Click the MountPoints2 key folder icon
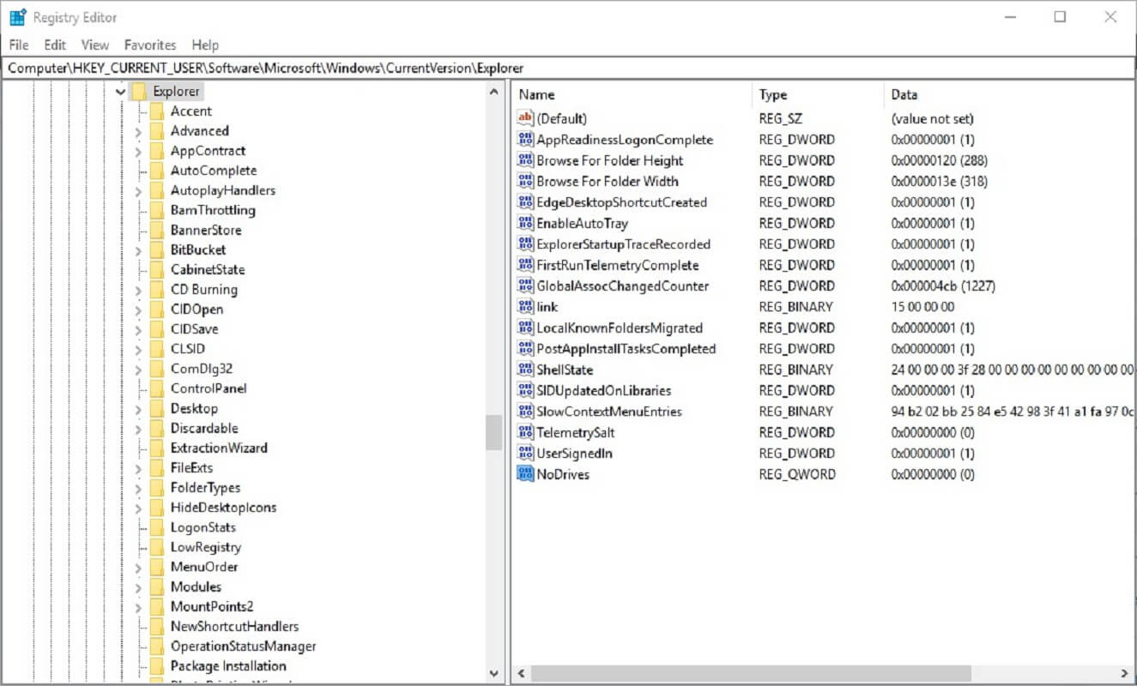Screen dimensions: 1137x686 point(156,606)
